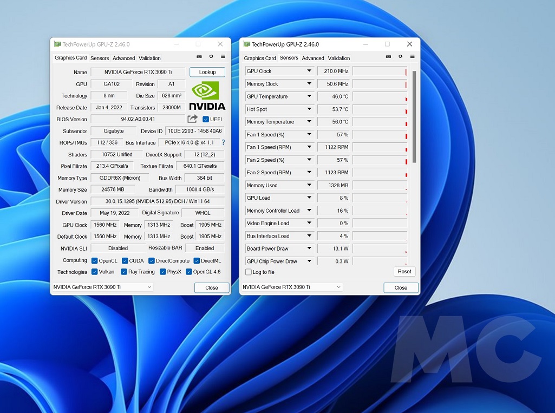Enable the Log to file checkbox
Viewport: 555px width, 413px height.
pos(249,272)
